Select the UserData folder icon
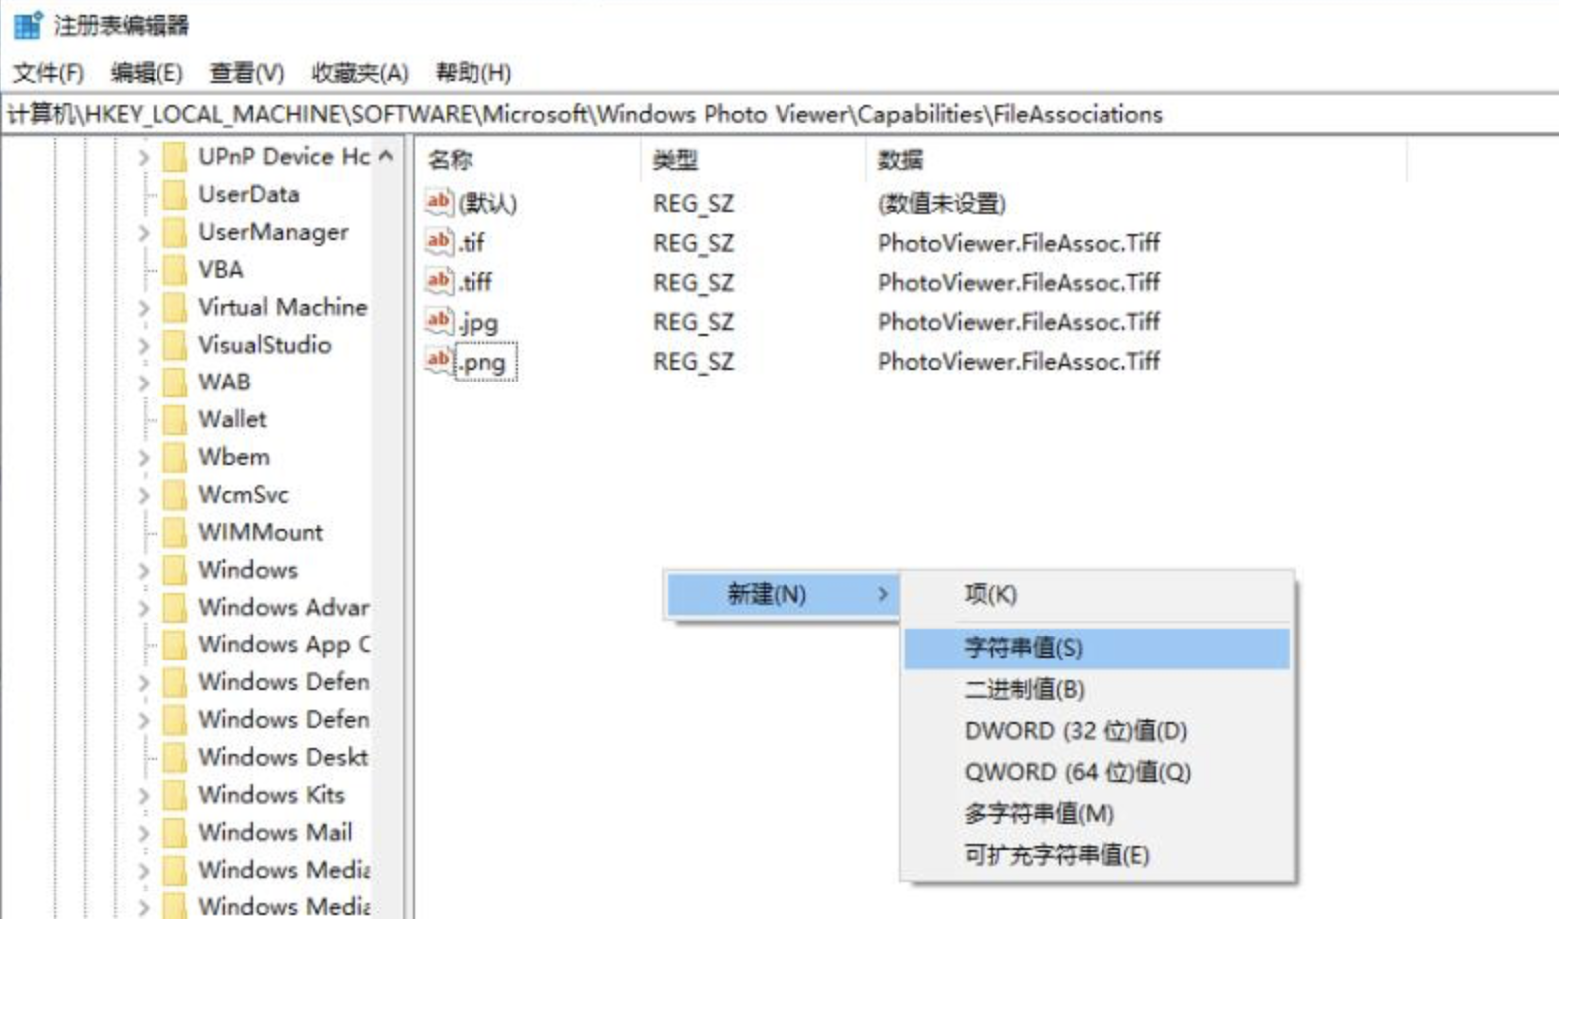The width and height of the screenshot is (1575, 1018). [175, 194]
